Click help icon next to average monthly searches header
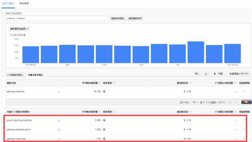This screenshot has width=252, height=142. point(100,83)
